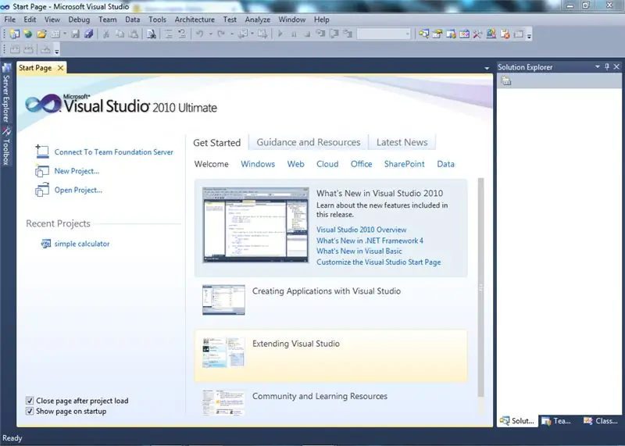625x446 pixels.
Task: Click the Copy toolbar icon
Action: click(120, 34)
